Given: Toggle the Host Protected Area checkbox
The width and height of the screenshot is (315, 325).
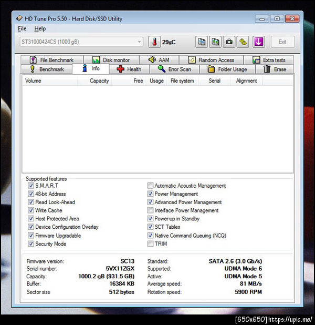Looking at the screenshot, I should point(31,218).
